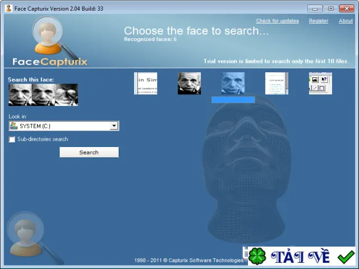Viewport: 359px width, 269px height.
Task: Click the green clover icon in banner
Action: pos(257,257)
